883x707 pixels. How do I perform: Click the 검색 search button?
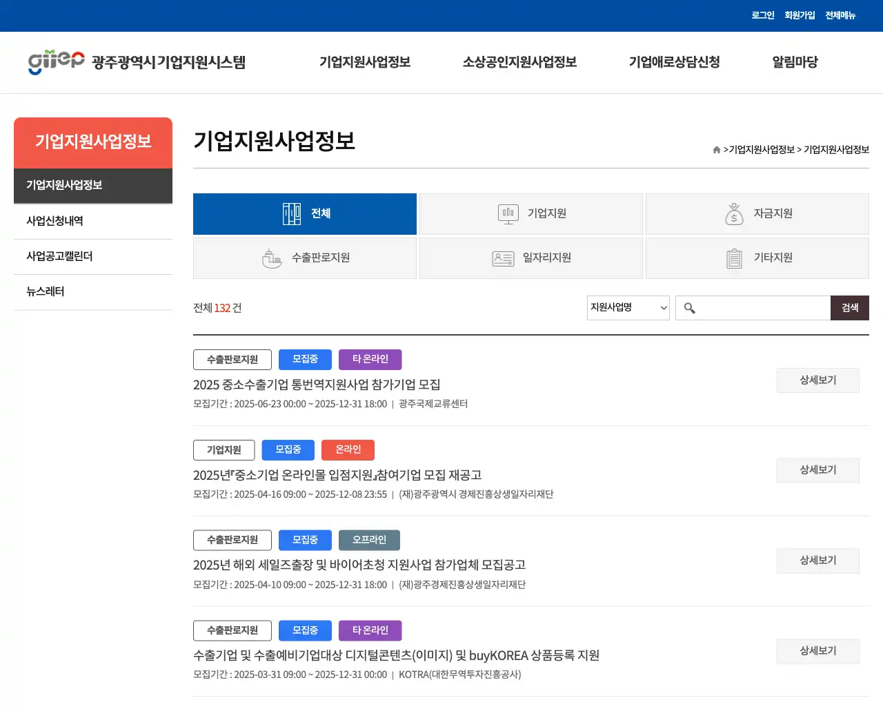pos(849,308)
